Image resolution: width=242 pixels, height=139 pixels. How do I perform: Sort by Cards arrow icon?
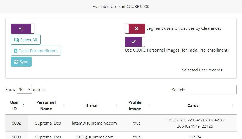232,105
